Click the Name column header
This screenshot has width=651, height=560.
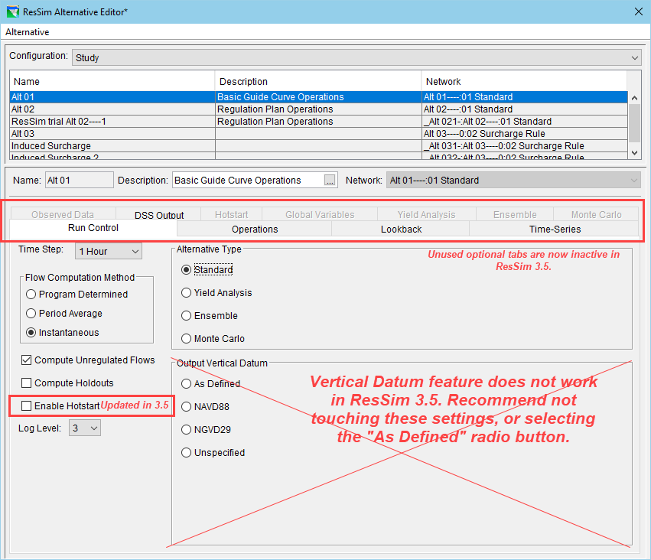(112, 81)
